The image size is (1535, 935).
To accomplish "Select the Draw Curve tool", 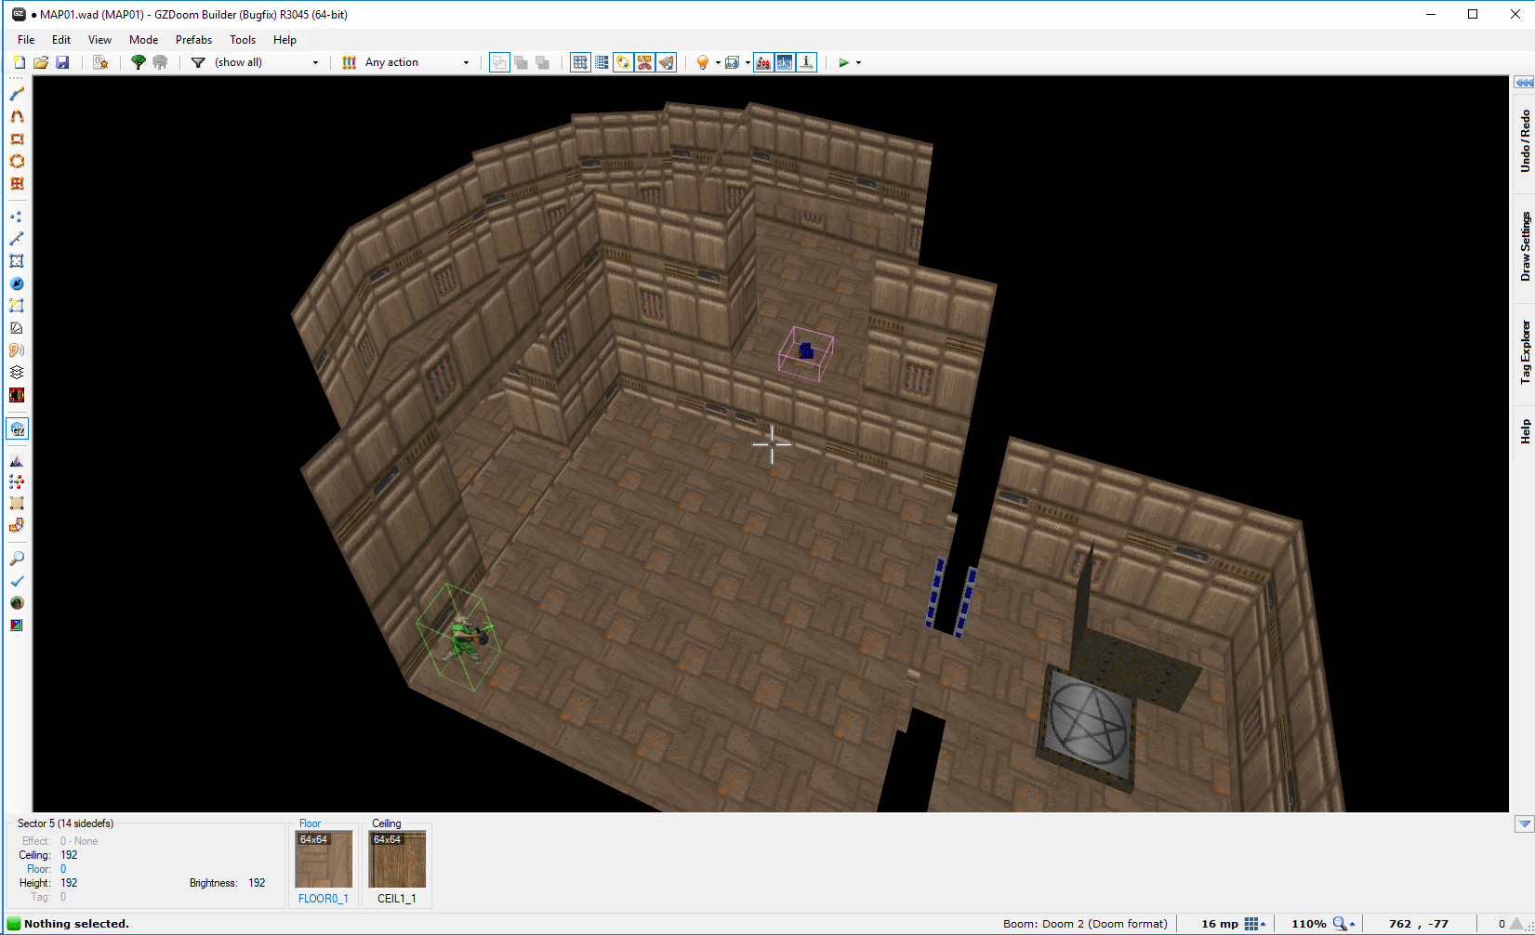I will pyautogui.click(x=17, y=116).
